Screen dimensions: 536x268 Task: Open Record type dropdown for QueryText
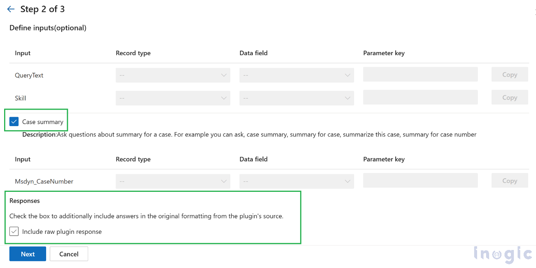[x=173, y=75]
